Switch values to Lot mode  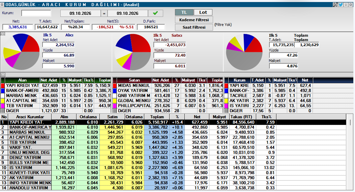pos(203,12)
